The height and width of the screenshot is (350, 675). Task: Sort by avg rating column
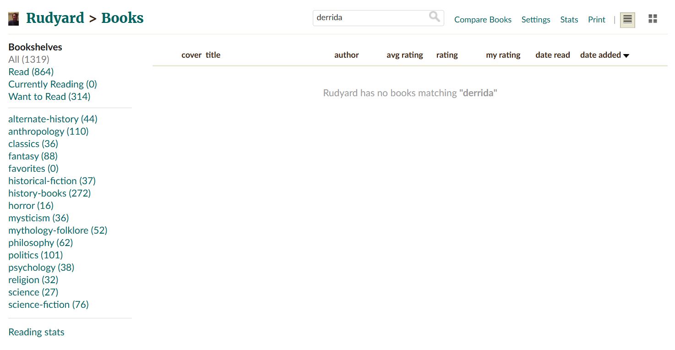(x=405, y=55)
